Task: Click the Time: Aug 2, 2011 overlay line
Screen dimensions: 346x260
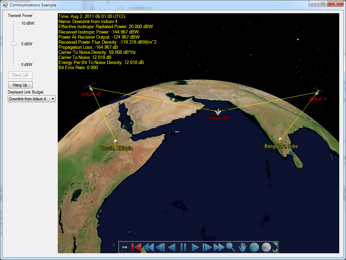Action: 92,16
